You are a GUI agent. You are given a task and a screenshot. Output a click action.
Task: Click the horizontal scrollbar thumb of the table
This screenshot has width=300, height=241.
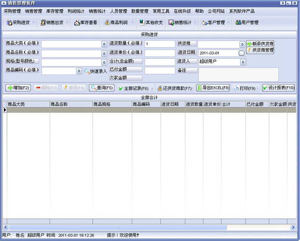pos(118,228)
